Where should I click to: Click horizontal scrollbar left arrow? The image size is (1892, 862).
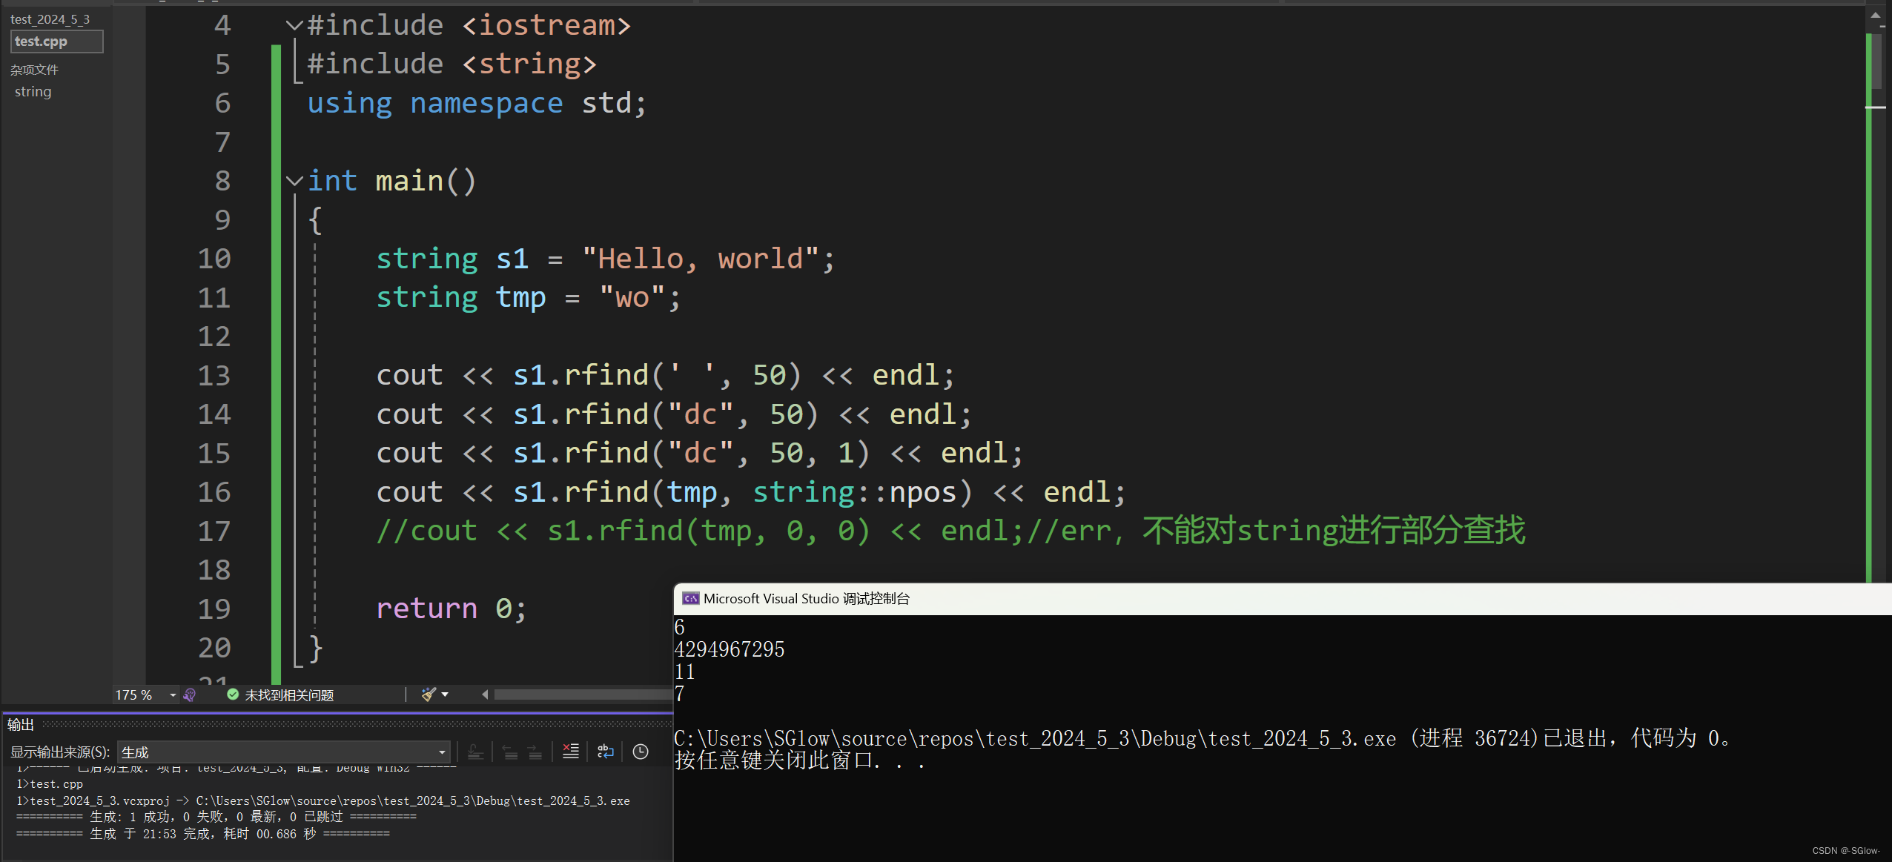click(485, 694)
